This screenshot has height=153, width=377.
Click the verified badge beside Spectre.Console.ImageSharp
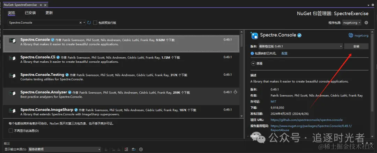76,110
